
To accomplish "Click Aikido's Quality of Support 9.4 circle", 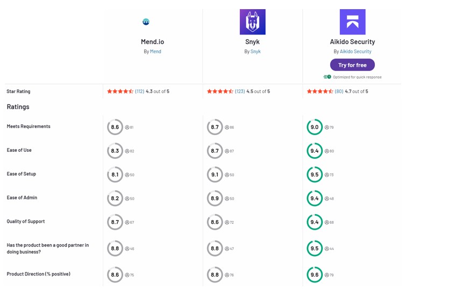I will point(315,222).
